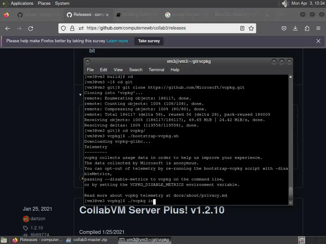Viewport: 326px width, 244px height.
Task: Click the Firefox view icon in tab bar
Action: [6, 15]
